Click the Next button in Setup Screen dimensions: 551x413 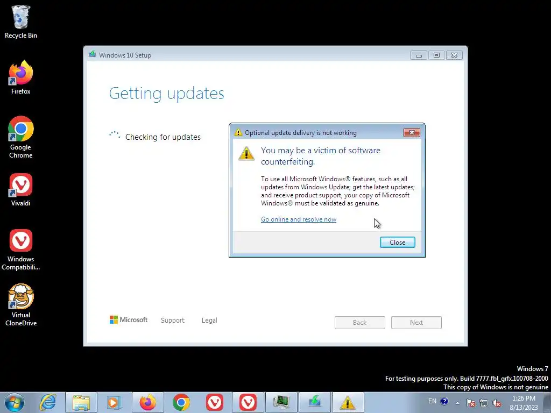[416, 323]
